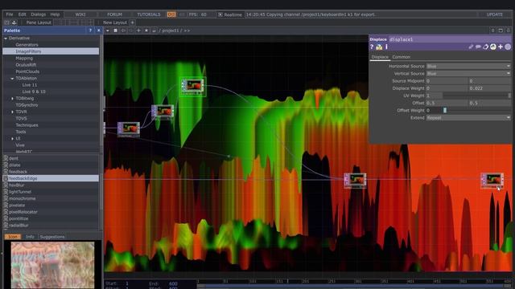The height and width of the screenshot is (289, 515).
Task: Select the Icon tab below the palette
Action: click(13, 237)
